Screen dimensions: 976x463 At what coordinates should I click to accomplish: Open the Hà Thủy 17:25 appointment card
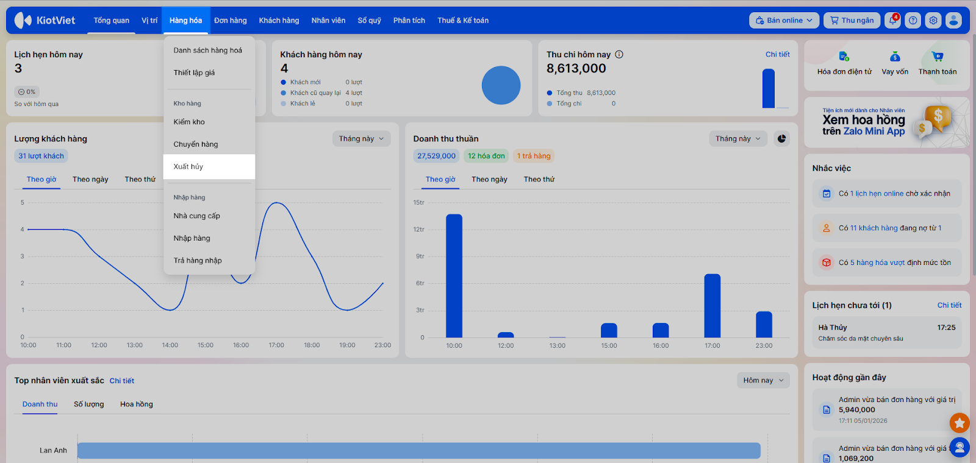coord(887,333)
